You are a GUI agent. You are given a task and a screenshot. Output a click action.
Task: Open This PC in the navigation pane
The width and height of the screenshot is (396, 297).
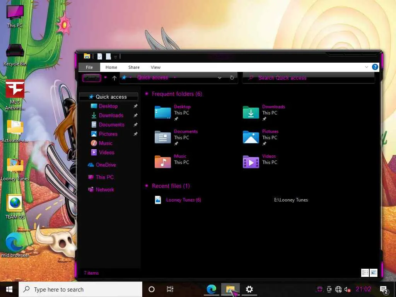104,177
